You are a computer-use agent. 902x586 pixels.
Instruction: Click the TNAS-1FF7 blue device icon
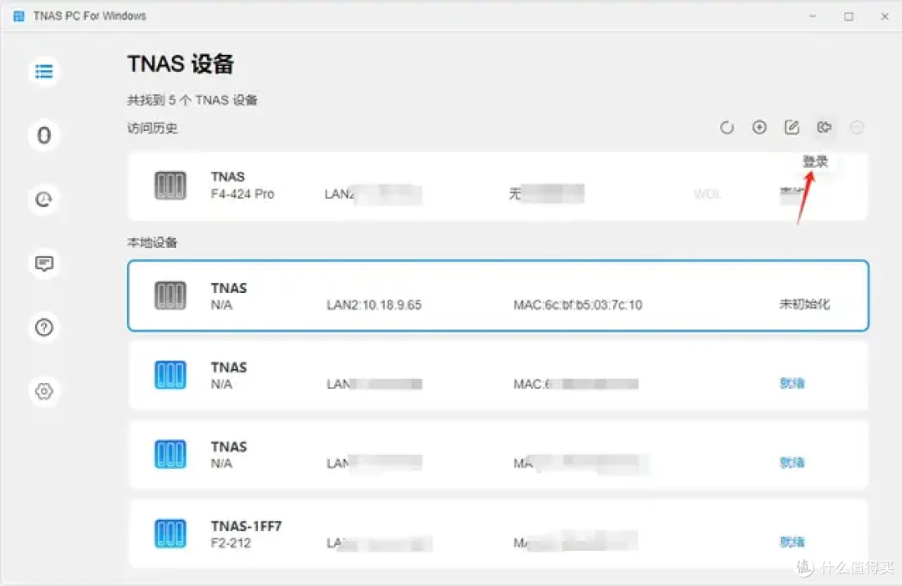170,533
